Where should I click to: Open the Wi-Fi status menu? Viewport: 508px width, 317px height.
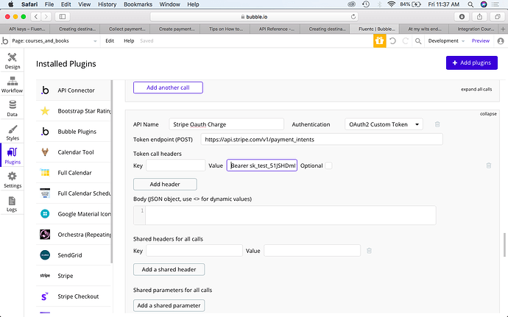(x=392, y=4)
